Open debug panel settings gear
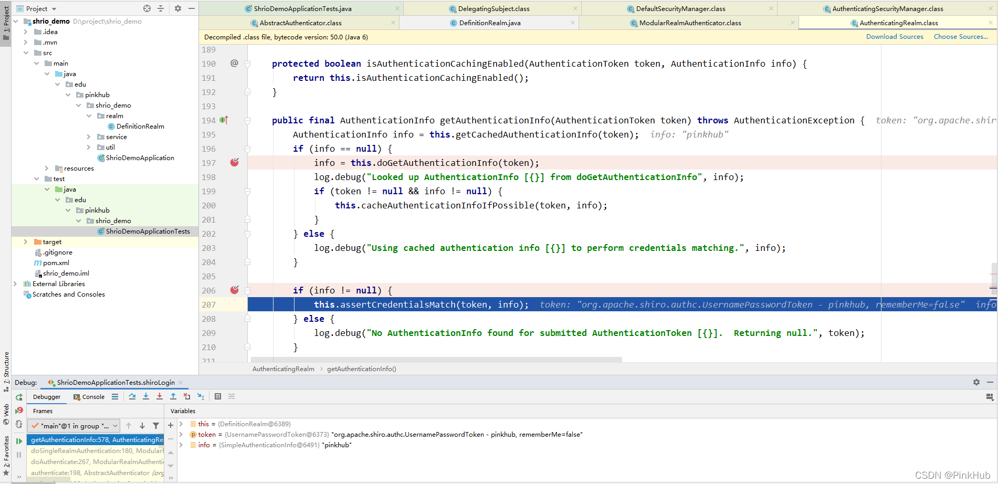998x484 pixels. 976,382
